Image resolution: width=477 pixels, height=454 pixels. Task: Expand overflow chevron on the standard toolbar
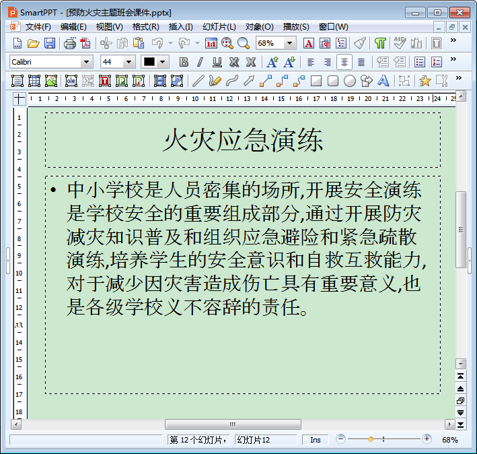coord(453,40)
